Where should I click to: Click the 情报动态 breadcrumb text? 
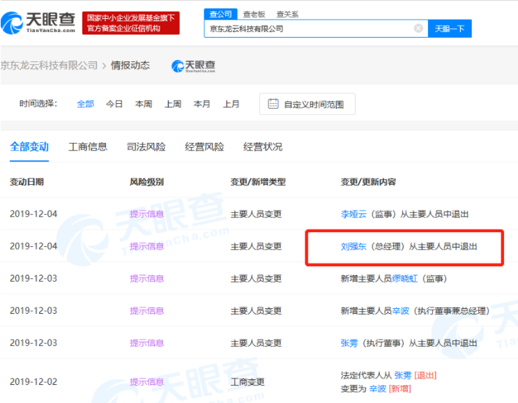tap(130, 66)
